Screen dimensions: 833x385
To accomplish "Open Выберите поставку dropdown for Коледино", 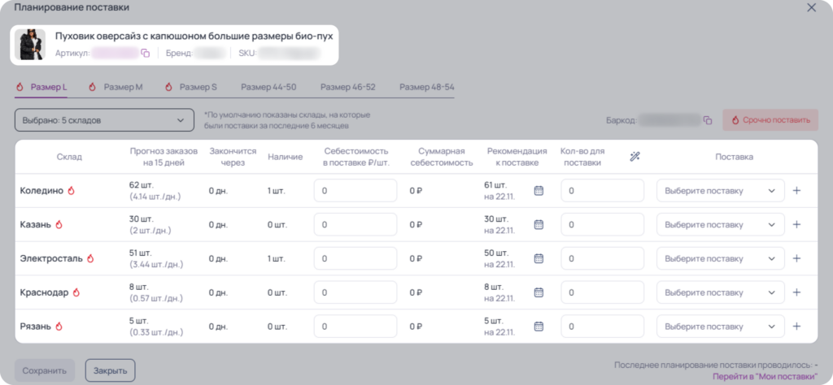I will coord(721,190).
